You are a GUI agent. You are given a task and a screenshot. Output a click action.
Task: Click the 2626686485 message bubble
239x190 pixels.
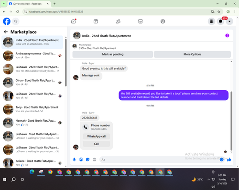pyautogui.click(x=89, y=118)
